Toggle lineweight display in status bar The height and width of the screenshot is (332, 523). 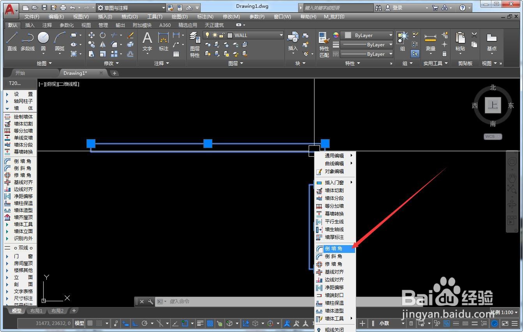[200, 323]
